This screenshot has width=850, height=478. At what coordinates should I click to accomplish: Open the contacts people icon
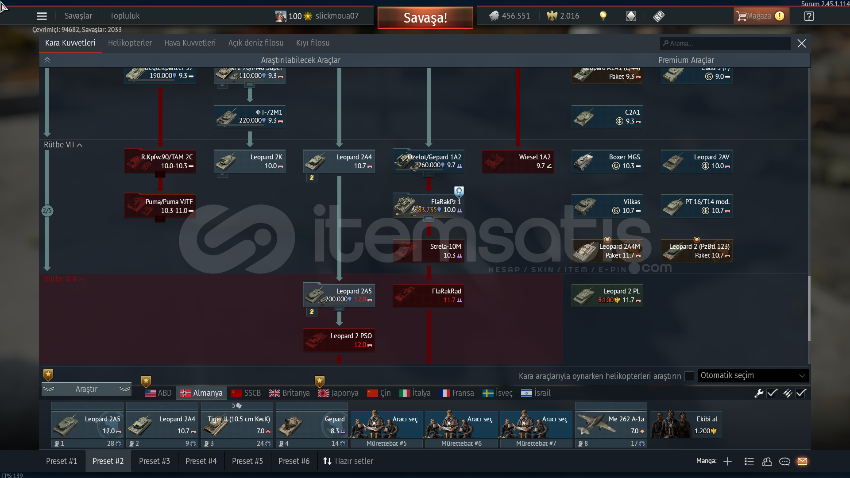pyautogui.click(x=767, y=461)
